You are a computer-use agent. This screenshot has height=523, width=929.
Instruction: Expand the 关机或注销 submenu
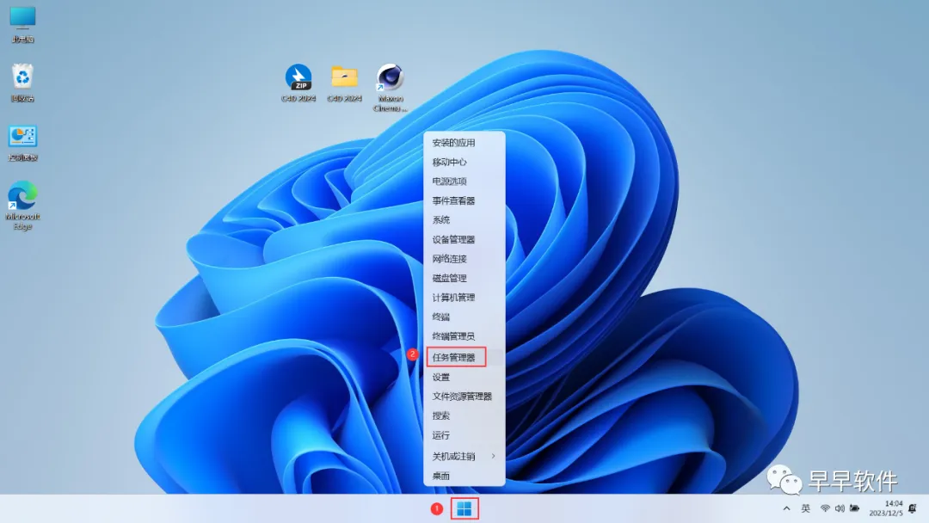pyautogui.click(x=464, y=456)
